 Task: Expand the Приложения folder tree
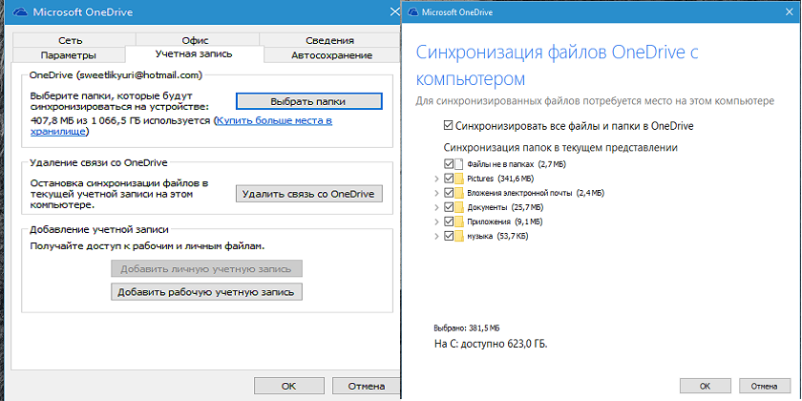436,222
